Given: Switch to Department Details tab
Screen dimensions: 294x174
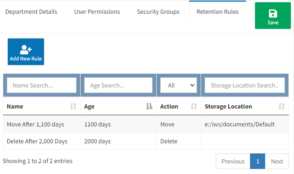Looking at the screenshot, I should coord(31,11).
